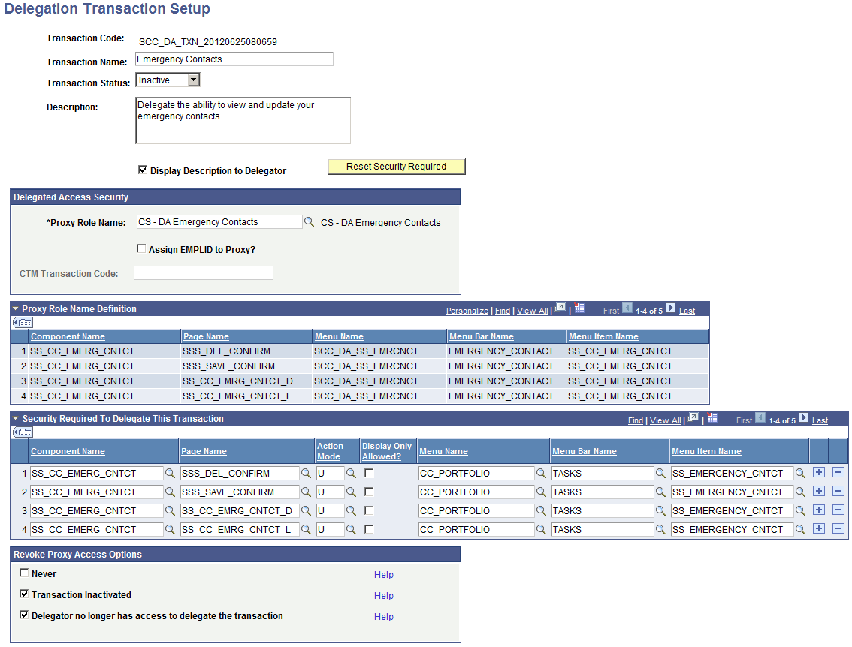This screenshot has height=647, width=852.
Task: Enable Assign EMPLID to Proxy
Action: (x=141, y=248)
